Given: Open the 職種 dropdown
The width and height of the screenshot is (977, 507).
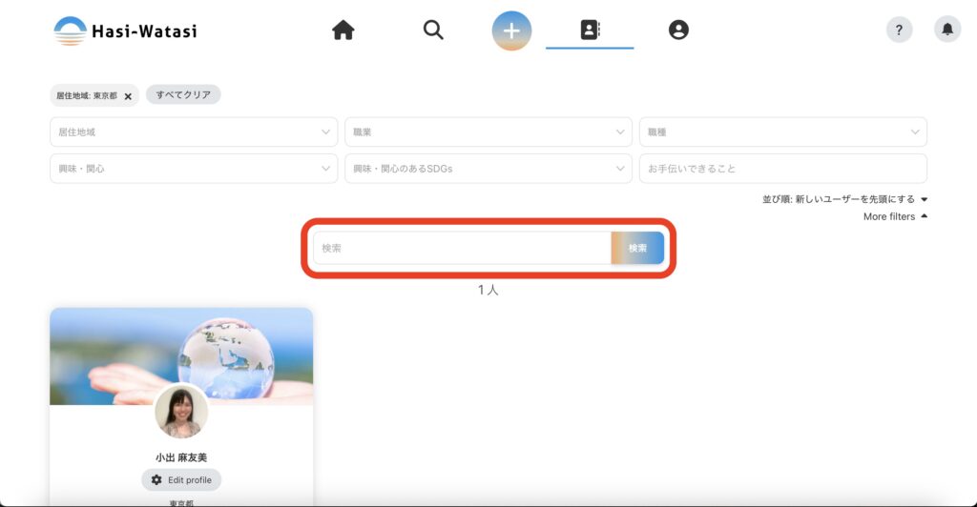Looking at the screenshot, I should pos(782,132).
